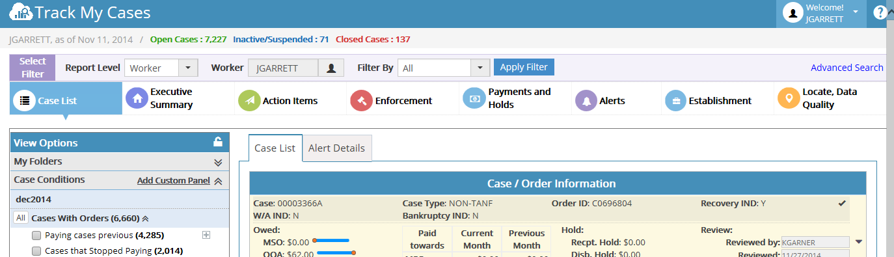The image size is (894, 257).
Task: Open the Welcome JGARRETT user menu arrow
Action: click(856, 12)
